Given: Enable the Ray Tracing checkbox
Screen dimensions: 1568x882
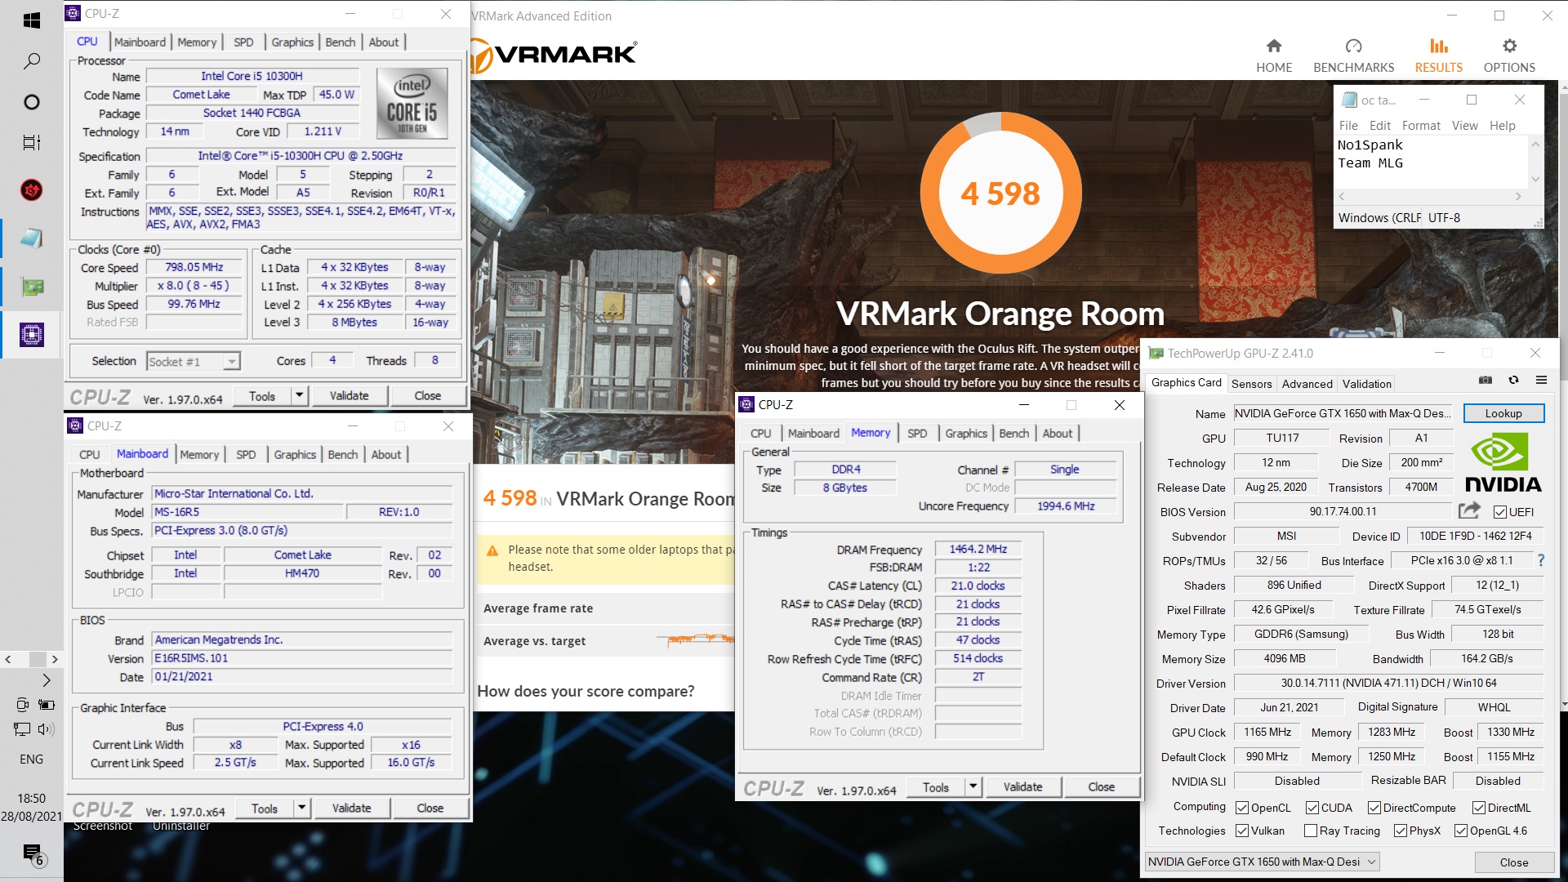Looking at the screenshot, I should (x=1311, y=831).
